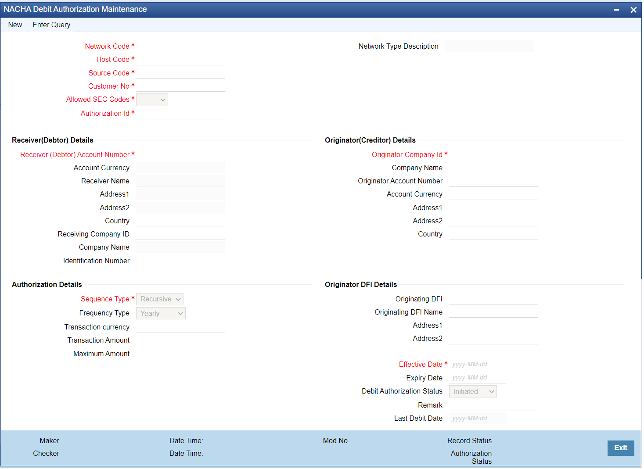Focus the Originator Account Number field

pyautogui.click(x=493, y=181)
